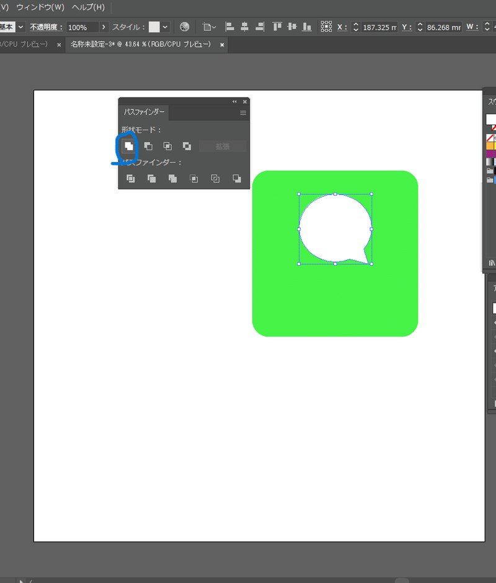Click the Vertical Align Bottom icon
This screenshot has width=496, height=583.
pyautogui.click(x=307, y=27)
